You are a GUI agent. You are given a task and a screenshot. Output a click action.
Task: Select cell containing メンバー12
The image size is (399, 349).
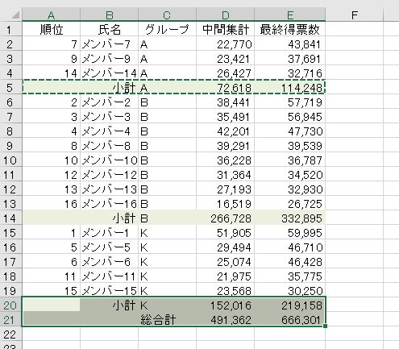click(x=109, y=175)
